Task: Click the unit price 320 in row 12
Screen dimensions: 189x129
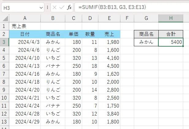Action: point(74,114)
